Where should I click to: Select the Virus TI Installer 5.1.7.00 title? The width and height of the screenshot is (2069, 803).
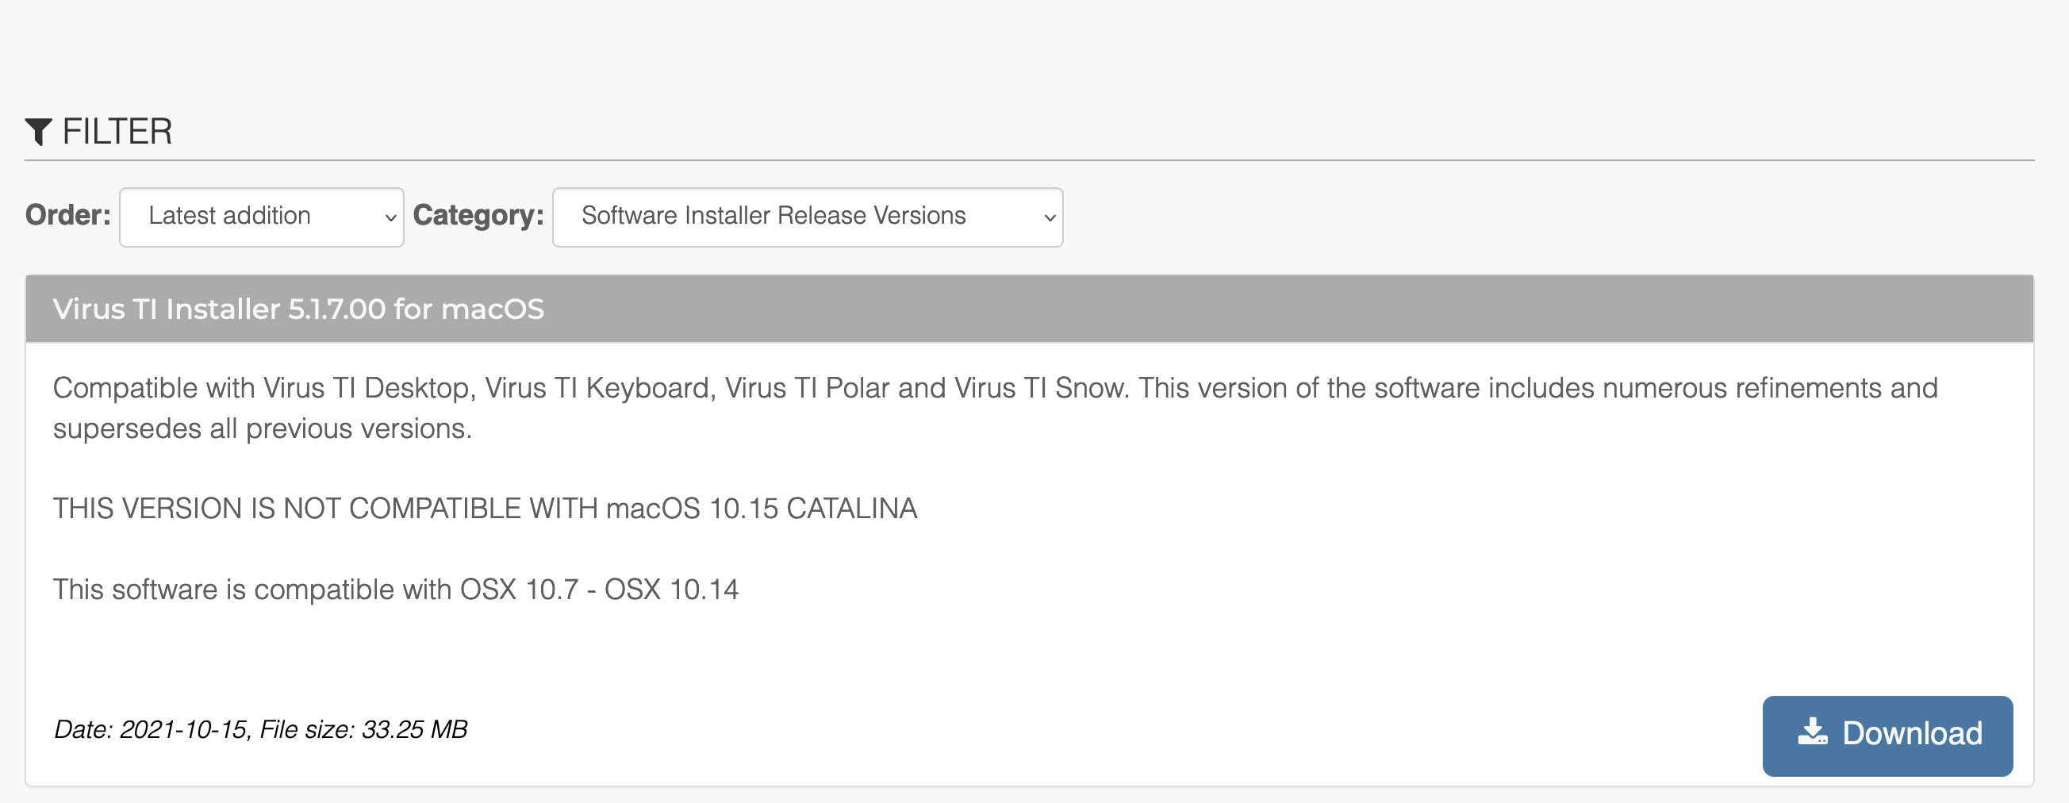point(298,309)
